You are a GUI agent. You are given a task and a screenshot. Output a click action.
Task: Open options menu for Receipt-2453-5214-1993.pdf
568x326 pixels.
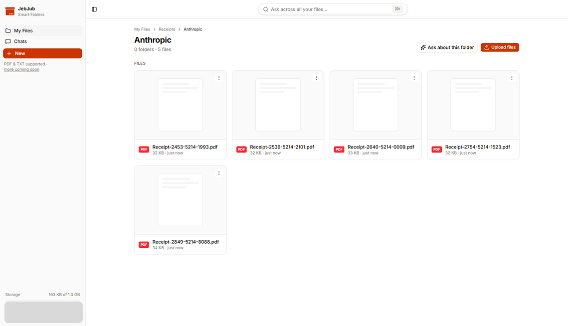219,78
